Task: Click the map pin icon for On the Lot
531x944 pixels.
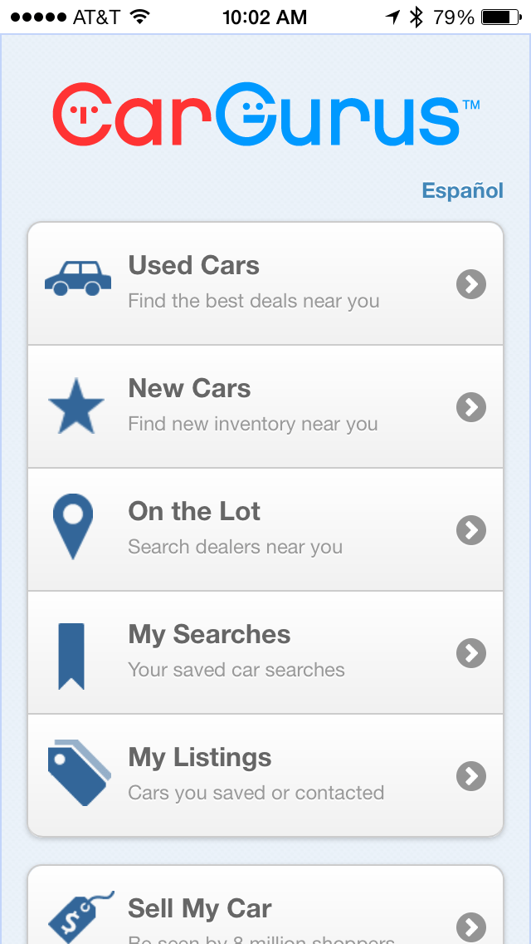Action: click(74, 526)
